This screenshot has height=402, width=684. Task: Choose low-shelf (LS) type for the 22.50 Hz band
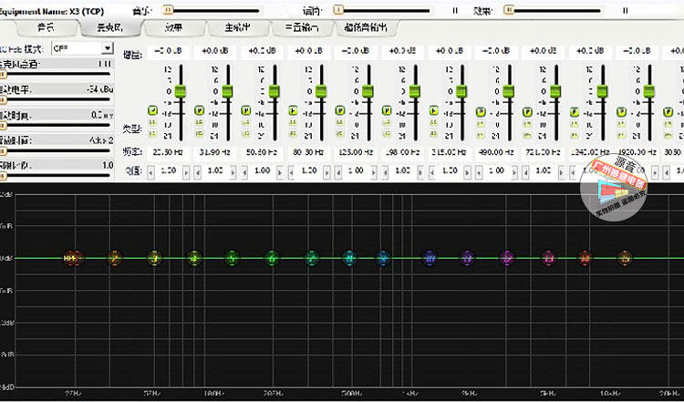tap(152, 123)
